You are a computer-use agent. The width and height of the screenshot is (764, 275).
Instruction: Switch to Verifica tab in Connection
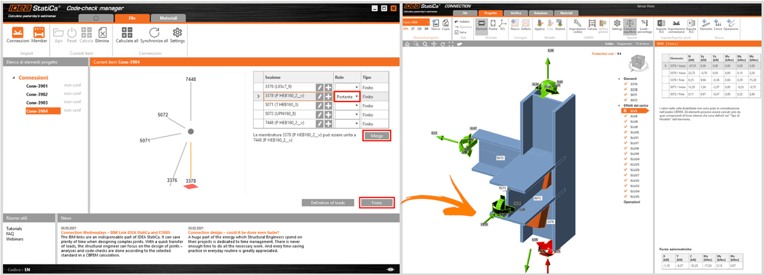click(x=516, y=13)
